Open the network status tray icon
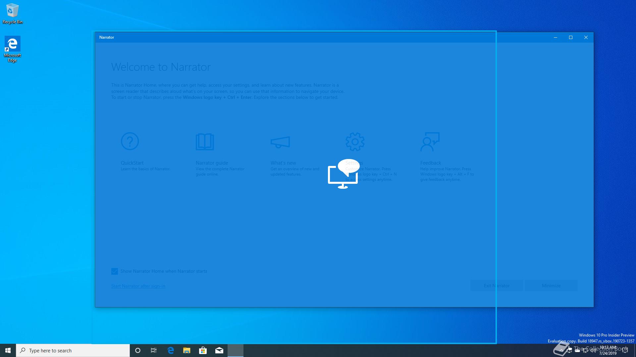Image resolution: width=636 pixels, height=357 pixels. pos(585,350)
